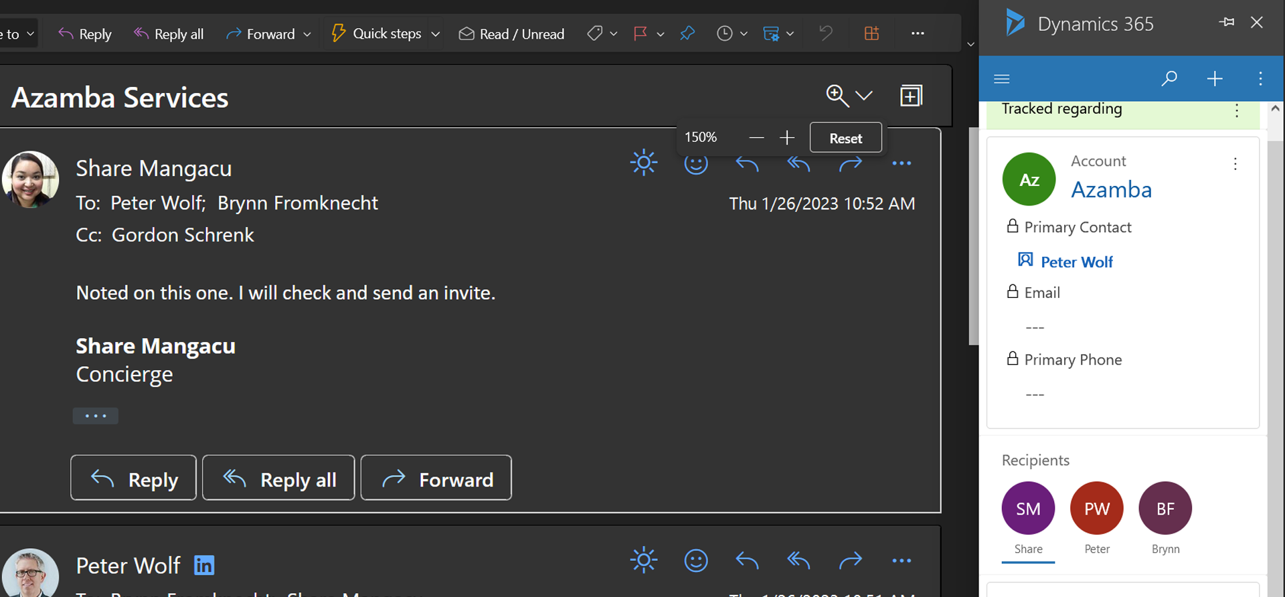Open the Azamba account link

(1111, 190)
